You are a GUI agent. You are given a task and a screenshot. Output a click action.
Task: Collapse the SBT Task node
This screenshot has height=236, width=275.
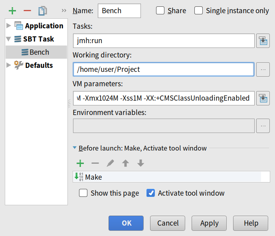9,39
